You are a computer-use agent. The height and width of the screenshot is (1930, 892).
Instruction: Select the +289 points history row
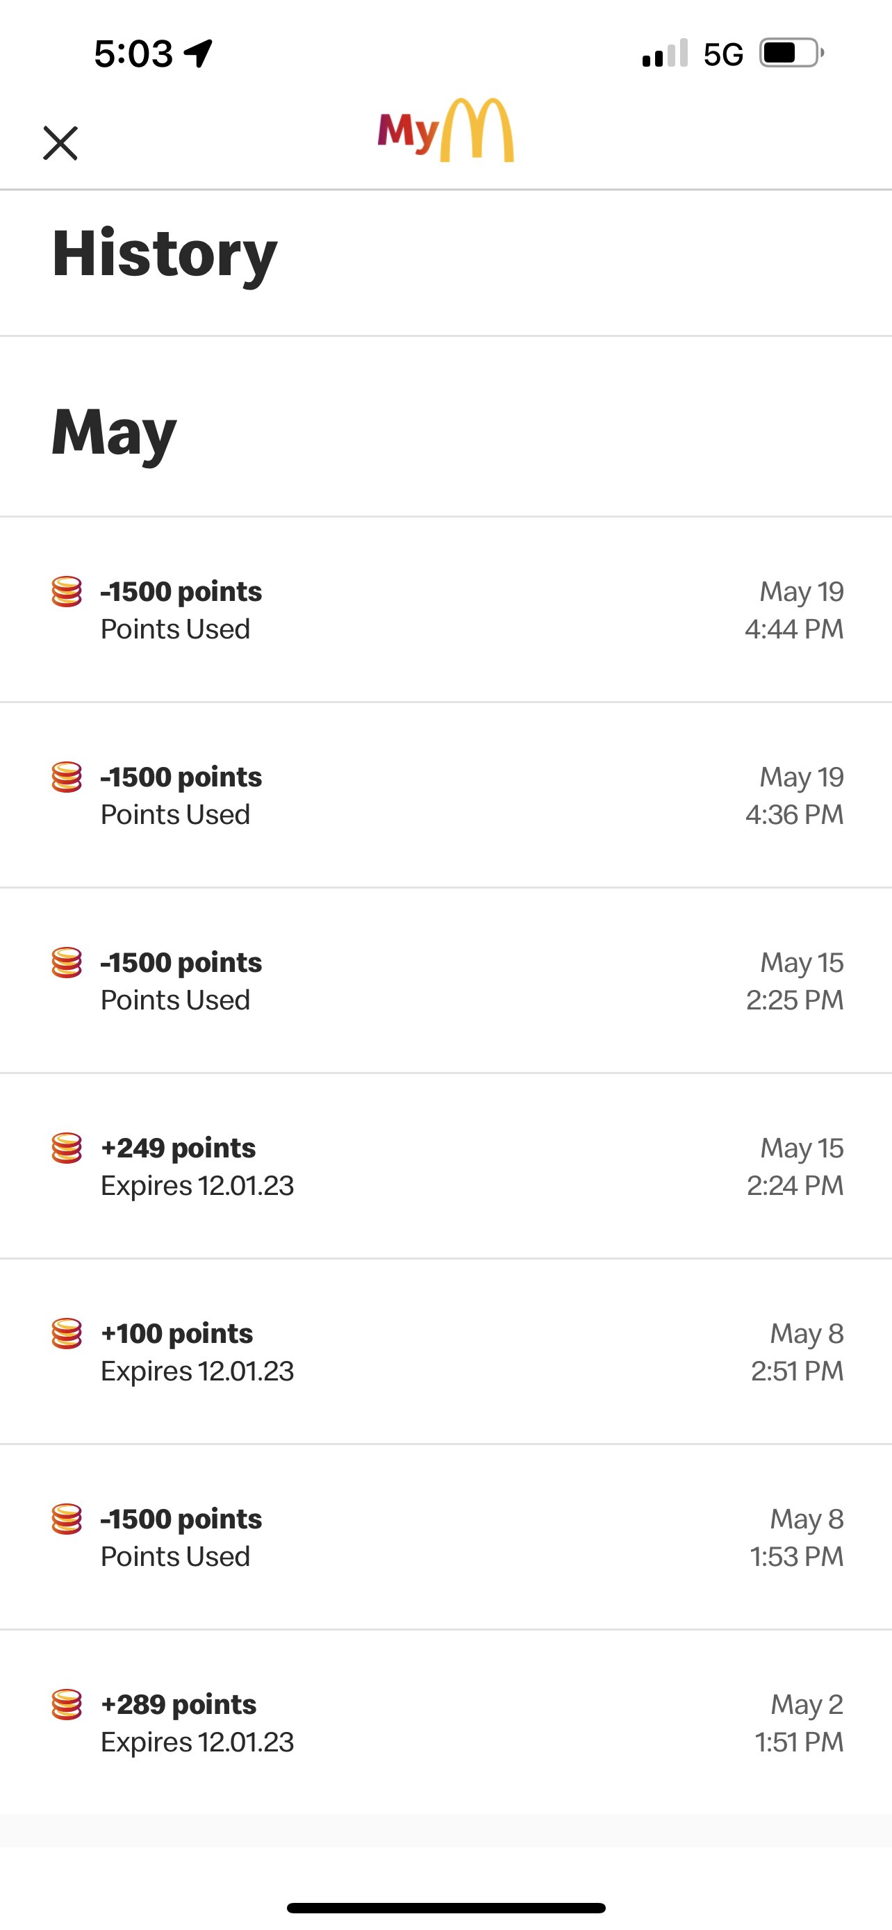[445, 1722]
